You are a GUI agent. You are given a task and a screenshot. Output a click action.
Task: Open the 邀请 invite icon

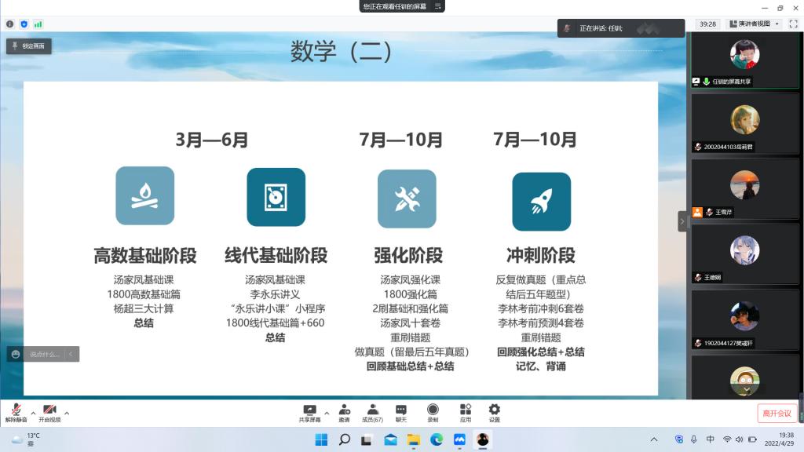click(x=344, y=411)
